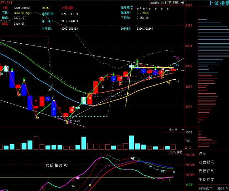
Task: Open the 成交量 indicator dropdown
Action: [173, 130]
